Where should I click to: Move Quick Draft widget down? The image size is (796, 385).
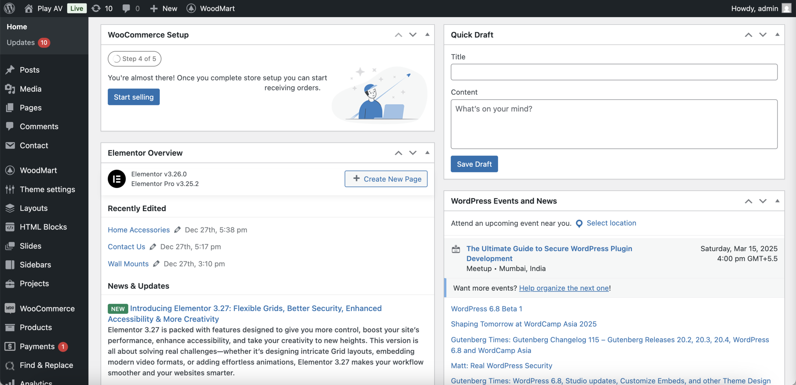763,35
